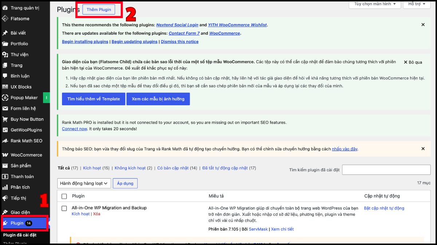Click Bật cập nhật tự động link
Screen dimensions: 437x245
click(x=384, y=208)
